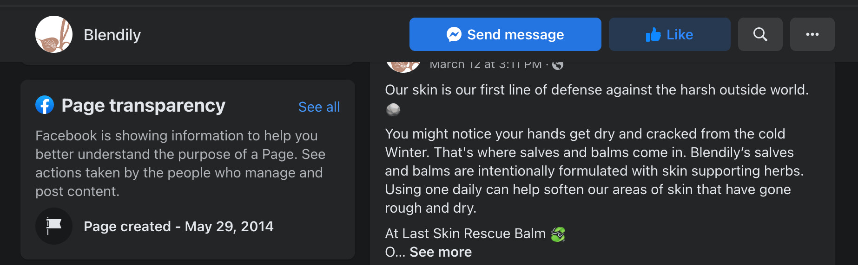858x265 pixels.
Task: Expand the post with See more
Action: pos(440,252)
